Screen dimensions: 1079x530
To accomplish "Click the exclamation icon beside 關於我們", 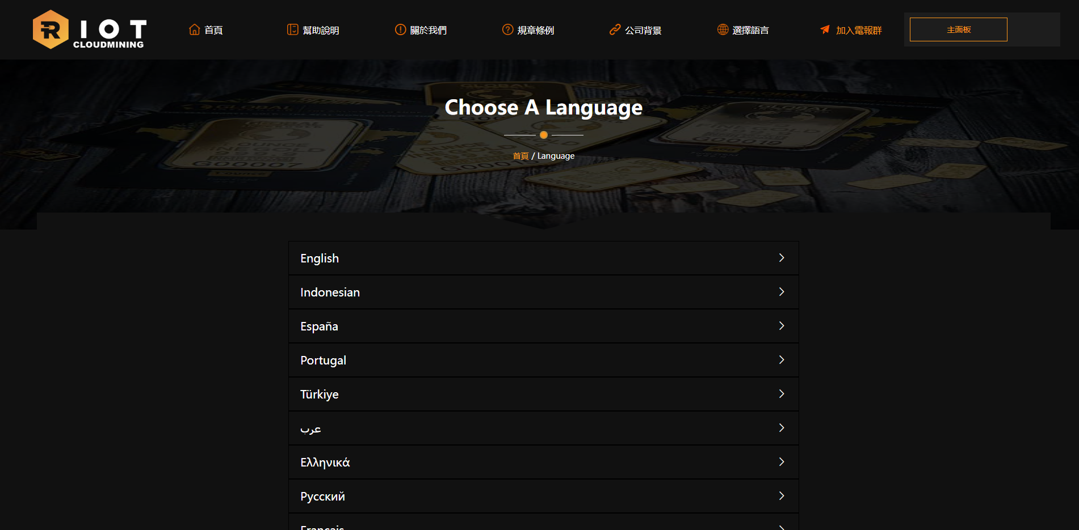I will point(400,29).
